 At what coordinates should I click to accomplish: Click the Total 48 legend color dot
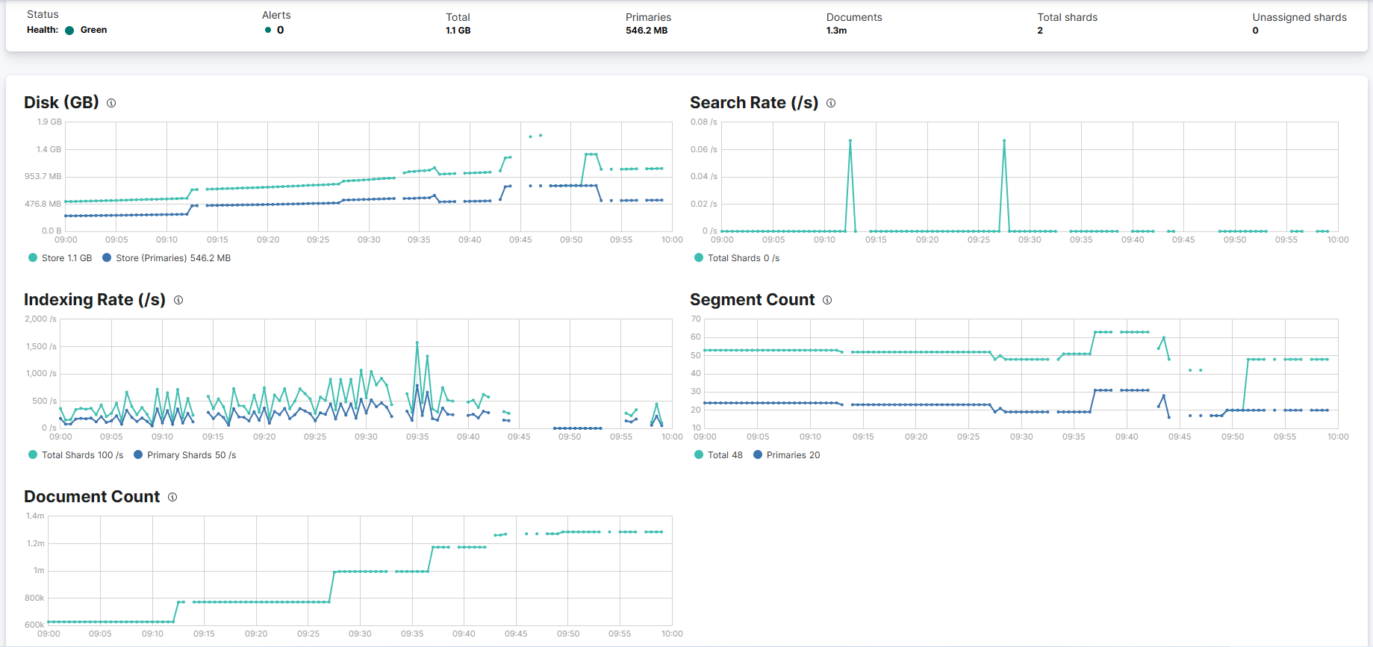click(699, 454)
